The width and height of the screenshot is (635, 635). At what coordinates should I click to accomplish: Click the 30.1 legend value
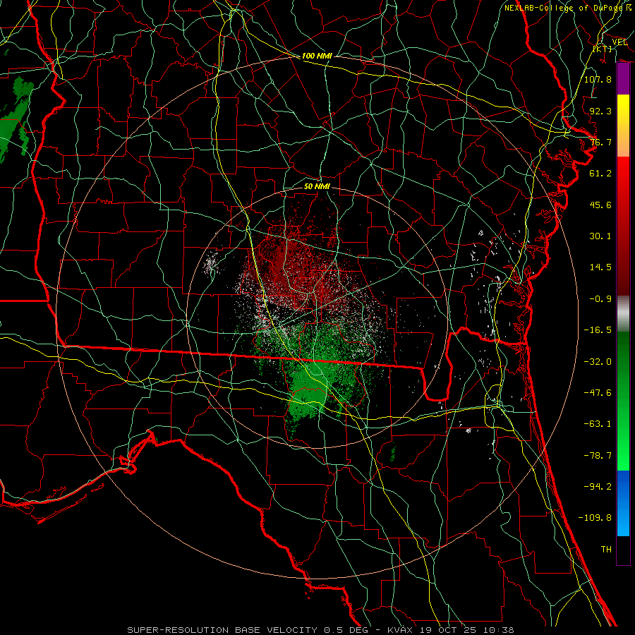point(600,236)
